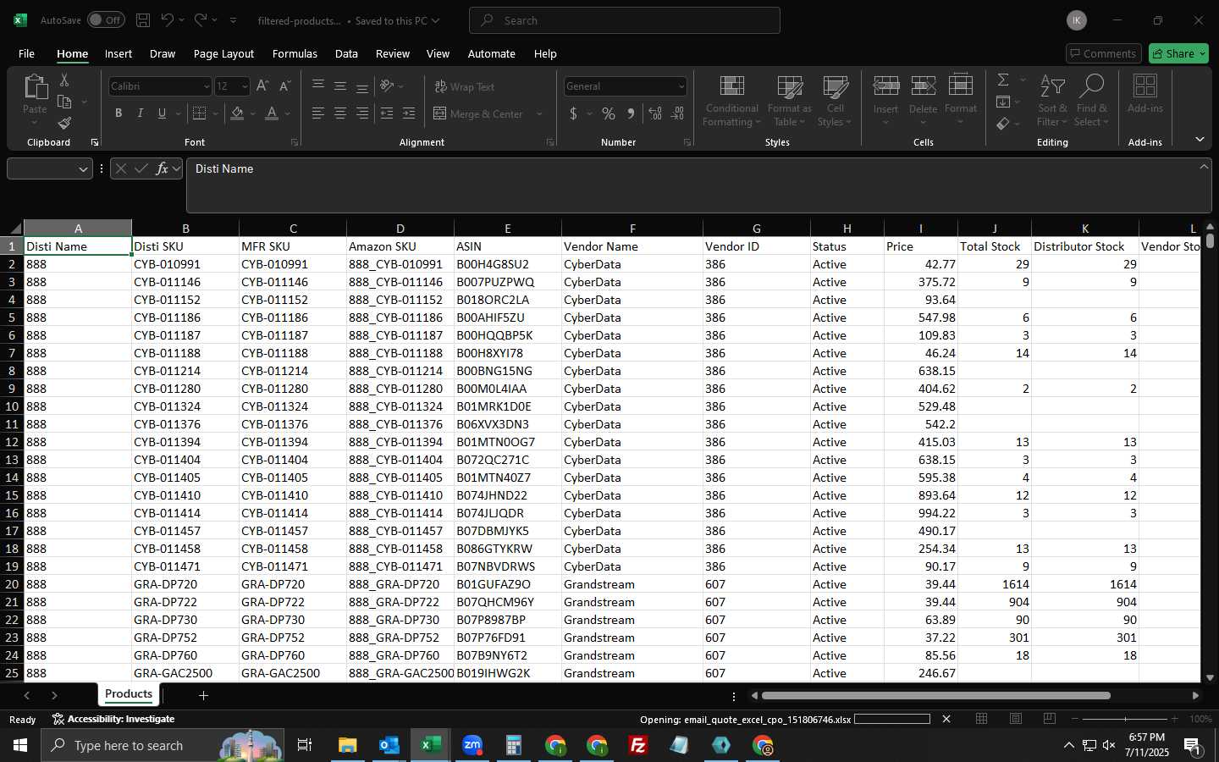Pick the Fill Color swatch
Image resolution: width=1219 pixels, height=762 pixels.
(x=237, y=113)
